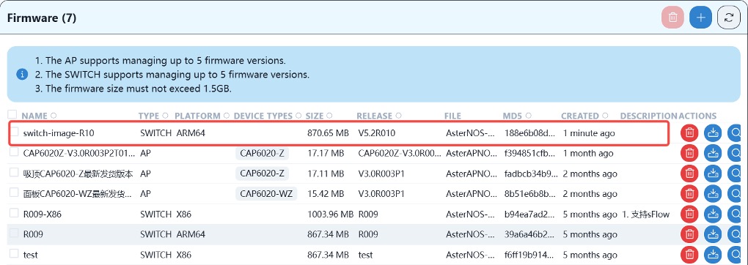
Task: Delete the CAP6020Z-V3.0R003P2T01 firmware
Action: (689, 154)
